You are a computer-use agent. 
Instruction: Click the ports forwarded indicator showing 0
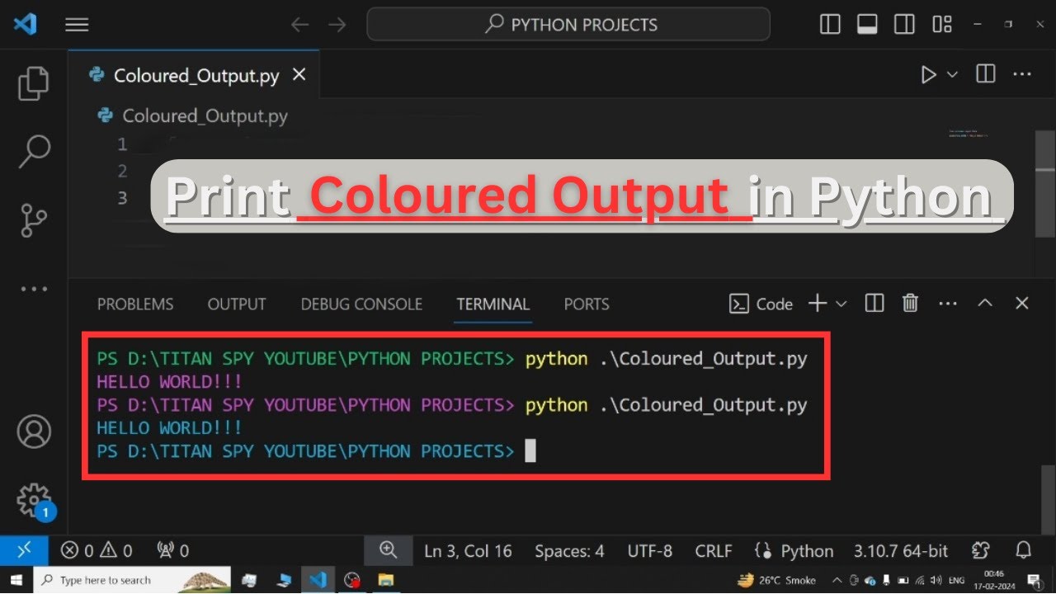[x=172, y=550]
